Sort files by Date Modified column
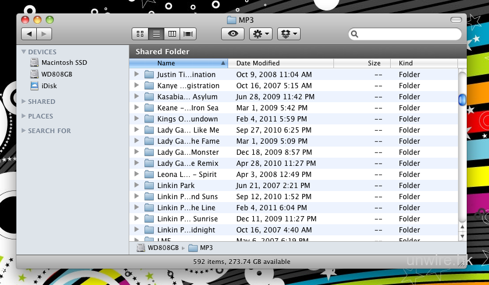Screen dimensions: 489x285 coord(257,63)
